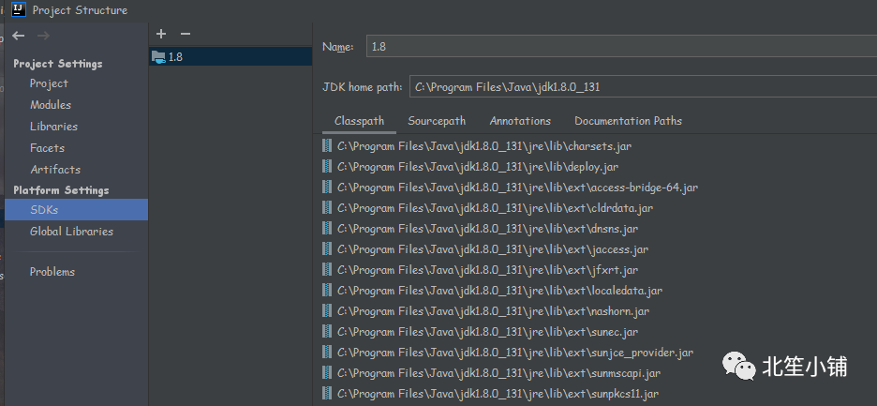The image size is (877, 406).
Task: Click jar icon beside access-bridge-64.jar
Action: [x=327, y=188]
